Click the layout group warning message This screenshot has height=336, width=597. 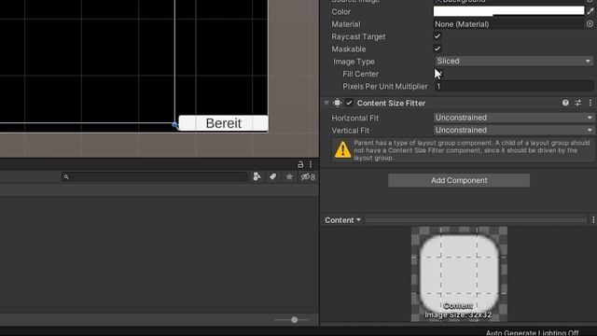point(463,150)
